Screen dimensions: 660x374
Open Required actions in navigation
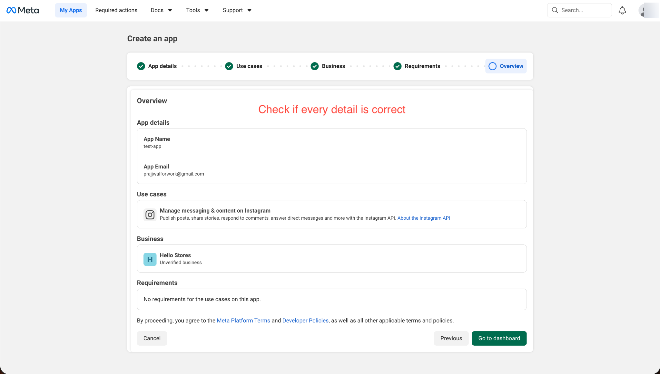pos(116,10)
